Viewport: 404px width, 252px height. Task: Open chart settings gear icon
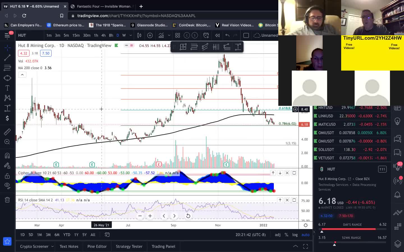[x=306, y=225]
